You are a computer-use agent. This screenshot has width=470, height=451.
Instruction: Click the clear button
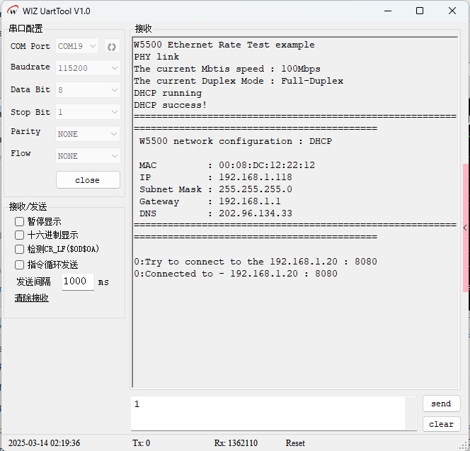click(x=441, y=424)
